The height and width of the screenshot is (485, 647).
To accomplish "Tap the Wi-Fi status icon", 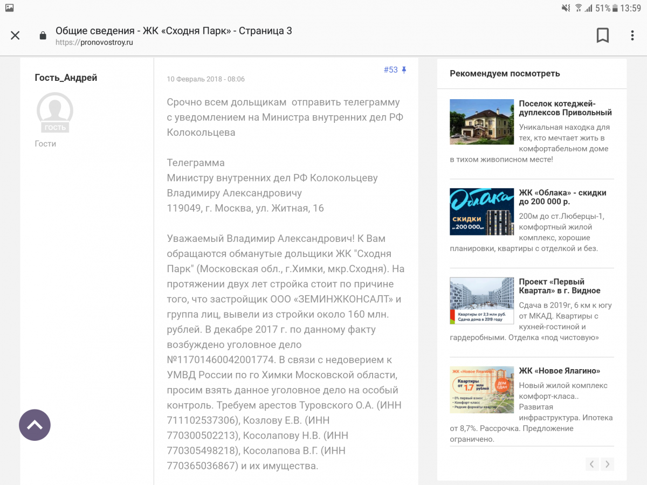I will [x=579, y=8].
